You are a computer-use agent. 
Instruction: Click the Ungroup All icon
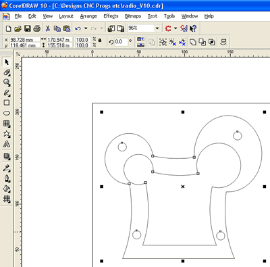tap(182, 42)
